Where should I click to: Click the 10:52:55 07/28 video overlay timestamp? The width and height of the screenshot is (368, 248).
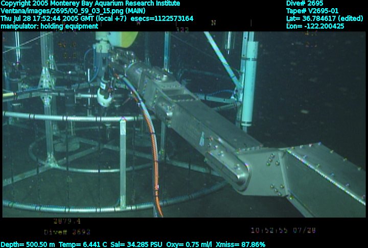coord(283,231)
